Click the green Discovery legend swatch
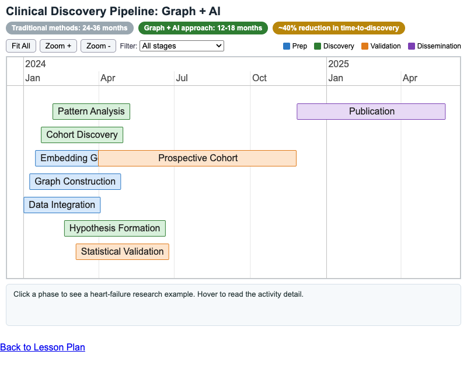 pos(318,46)
